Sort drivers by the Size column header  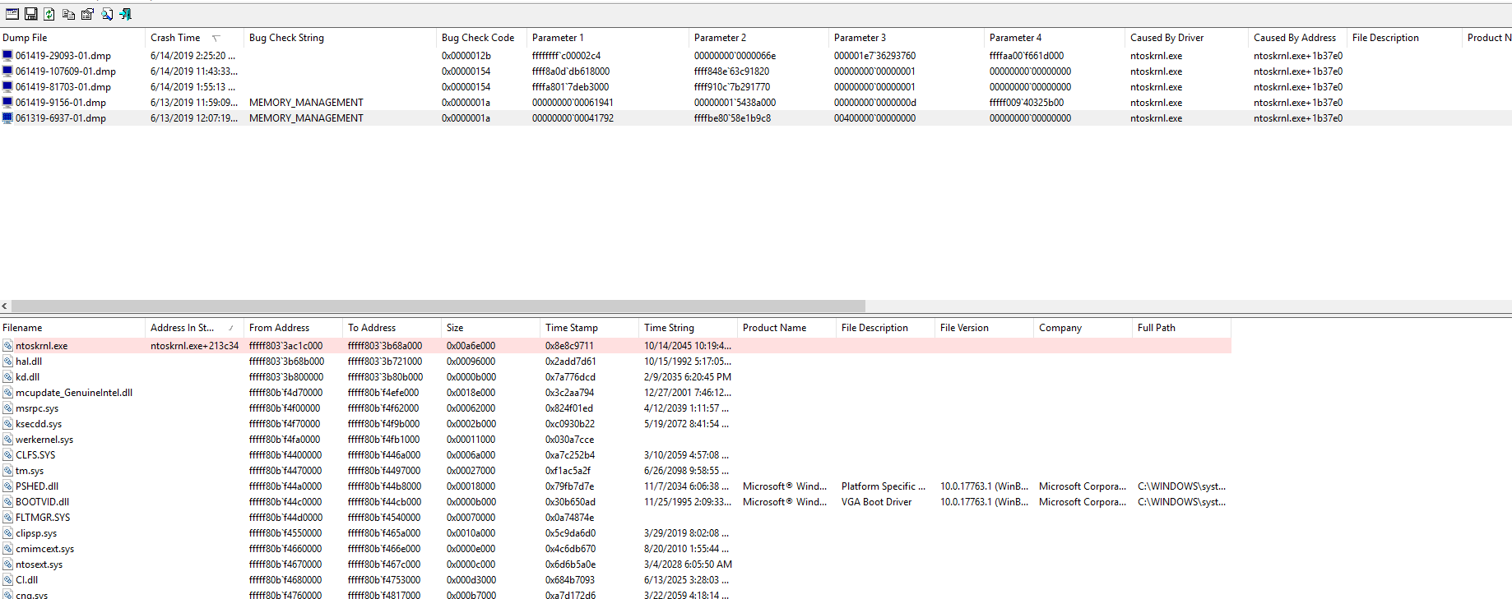click(x=490, y=328)
